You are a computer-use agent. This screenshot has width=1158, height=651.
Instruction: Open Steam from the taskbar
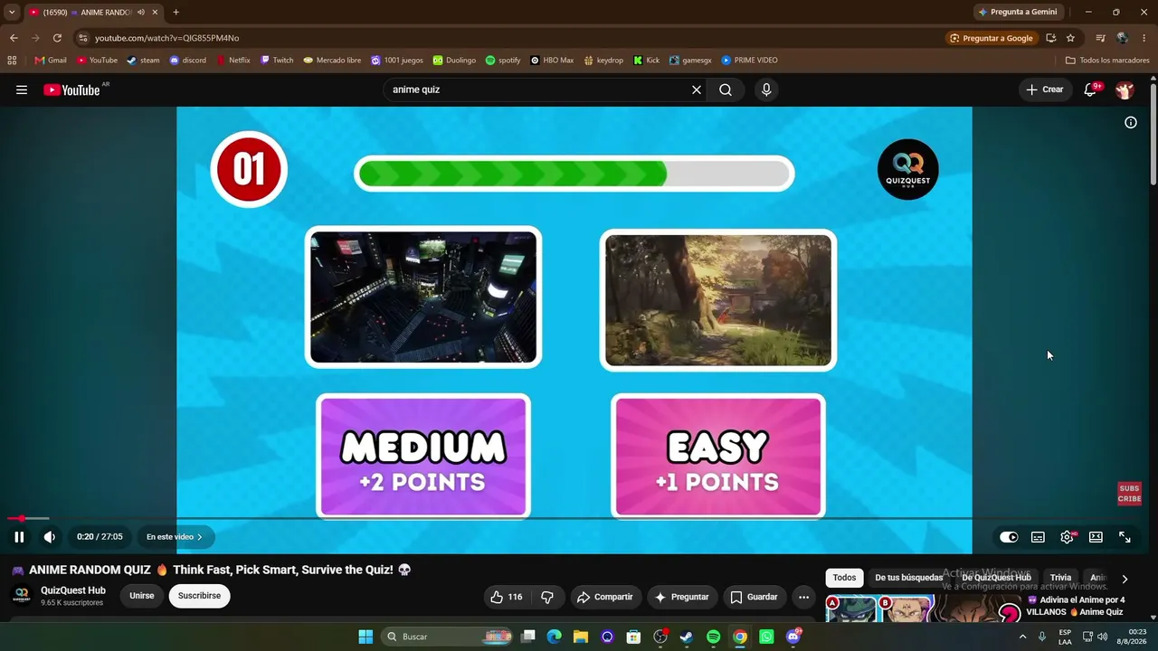click(x=687, y=637)
